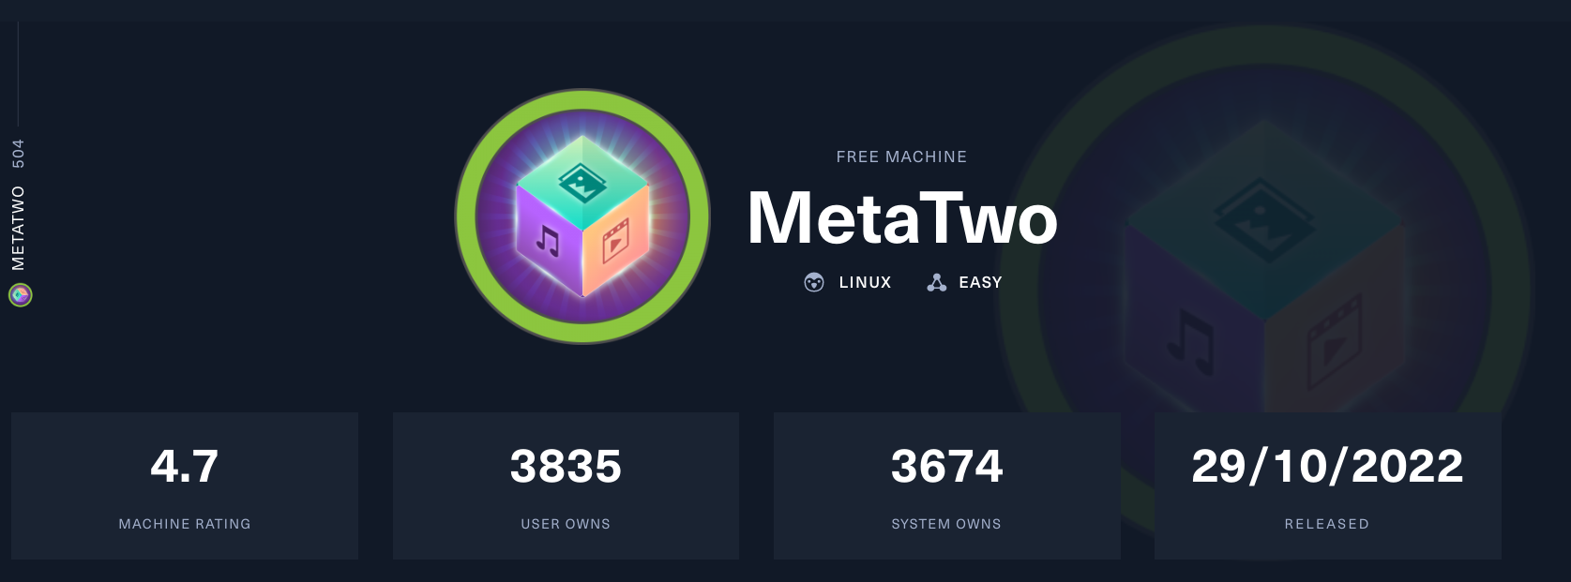Image resolution: width=1571 pixels, height=582 pixels.
Task: Click the Linux OS icon
Action: coord(814,282)
